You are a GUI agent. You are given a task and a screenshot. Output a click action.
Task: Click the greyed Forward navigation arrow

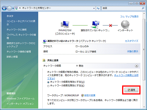click(x=9, y=8)
